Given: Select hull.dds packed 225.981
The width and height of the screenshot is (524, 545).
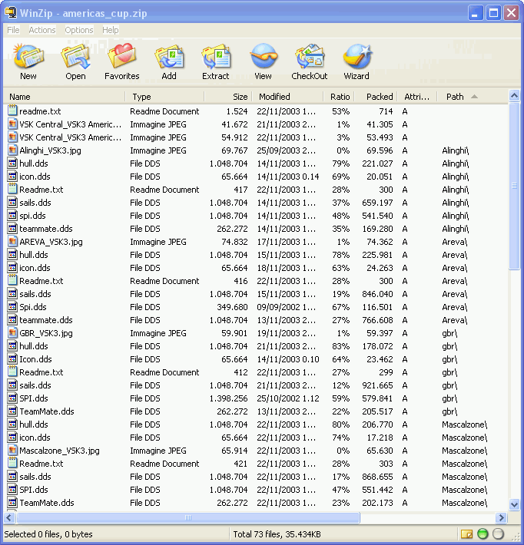Looking at the screenshot, I should tap(34, 255).
